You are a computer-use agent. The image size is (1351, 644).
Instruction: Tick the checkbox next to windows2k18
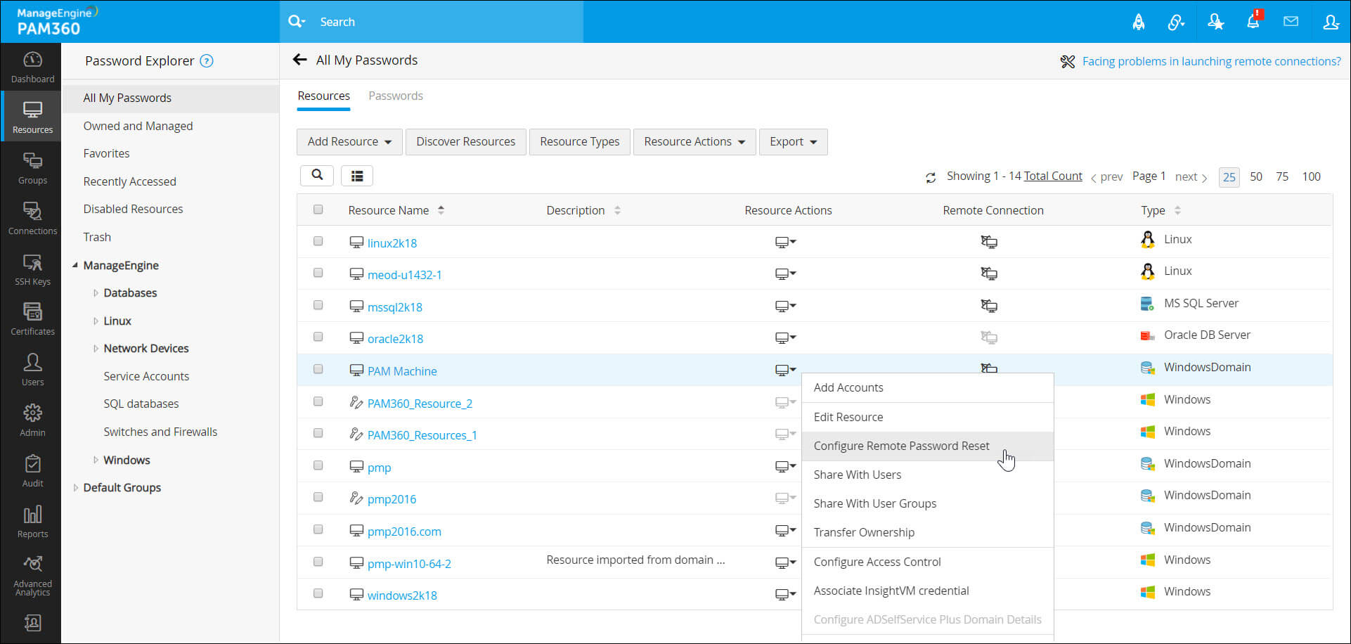318,593
